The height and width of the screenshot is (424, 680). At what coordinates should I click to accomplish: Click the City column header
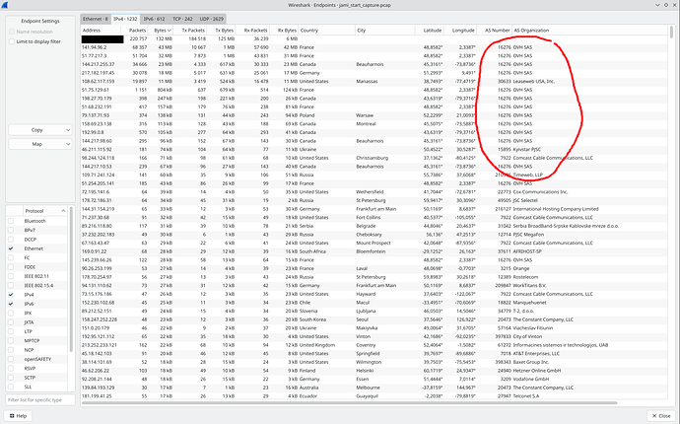pyautogui.click(x=384, y=31)
